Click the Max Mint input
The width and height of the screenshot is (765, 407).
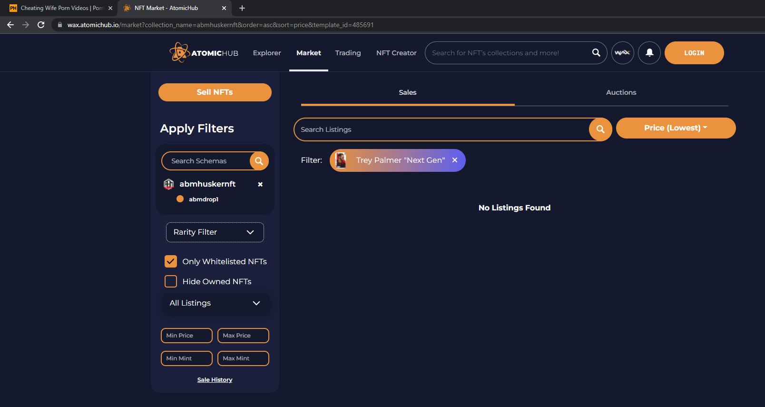pyautogui.click(x=243, y=358)
